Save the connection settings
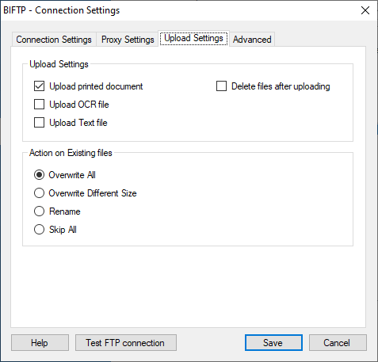This screenshot has width=378, height=362. coord(273,343)
